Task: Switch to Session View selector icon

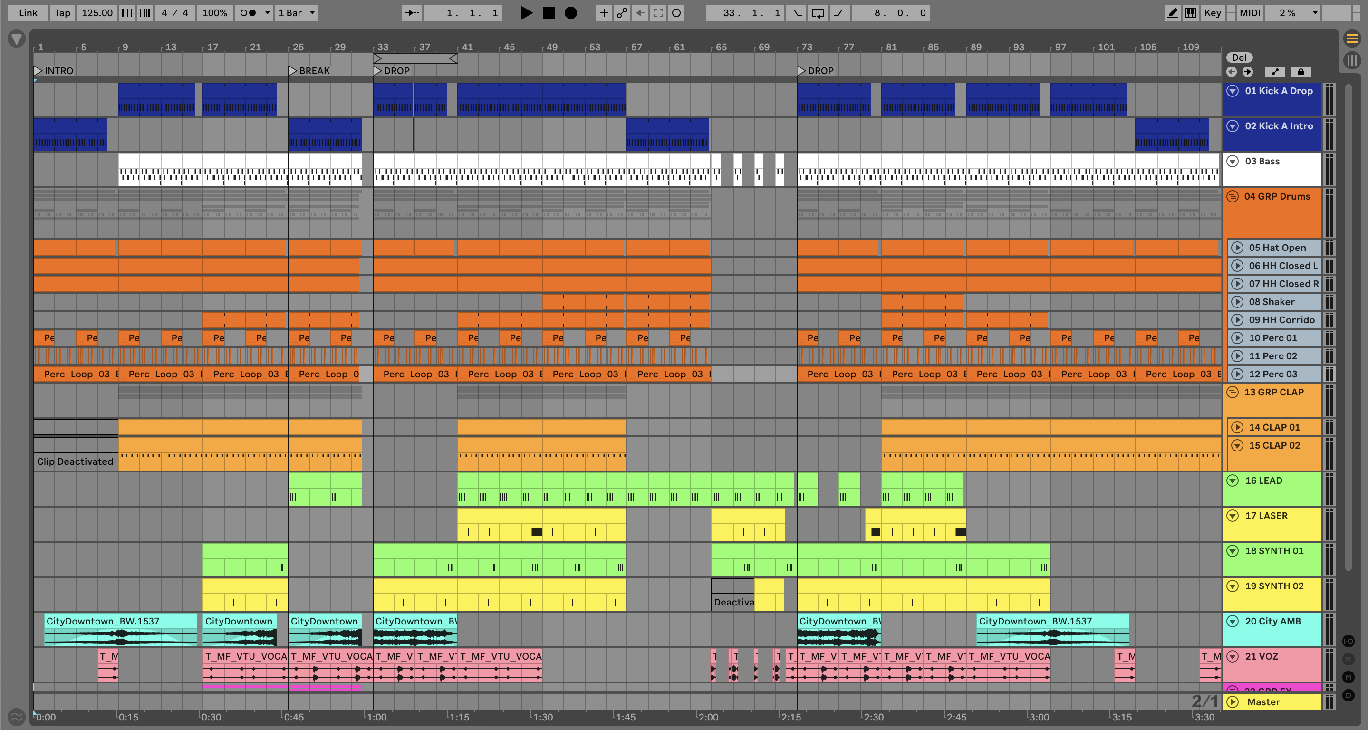Action: point(1352,60)
